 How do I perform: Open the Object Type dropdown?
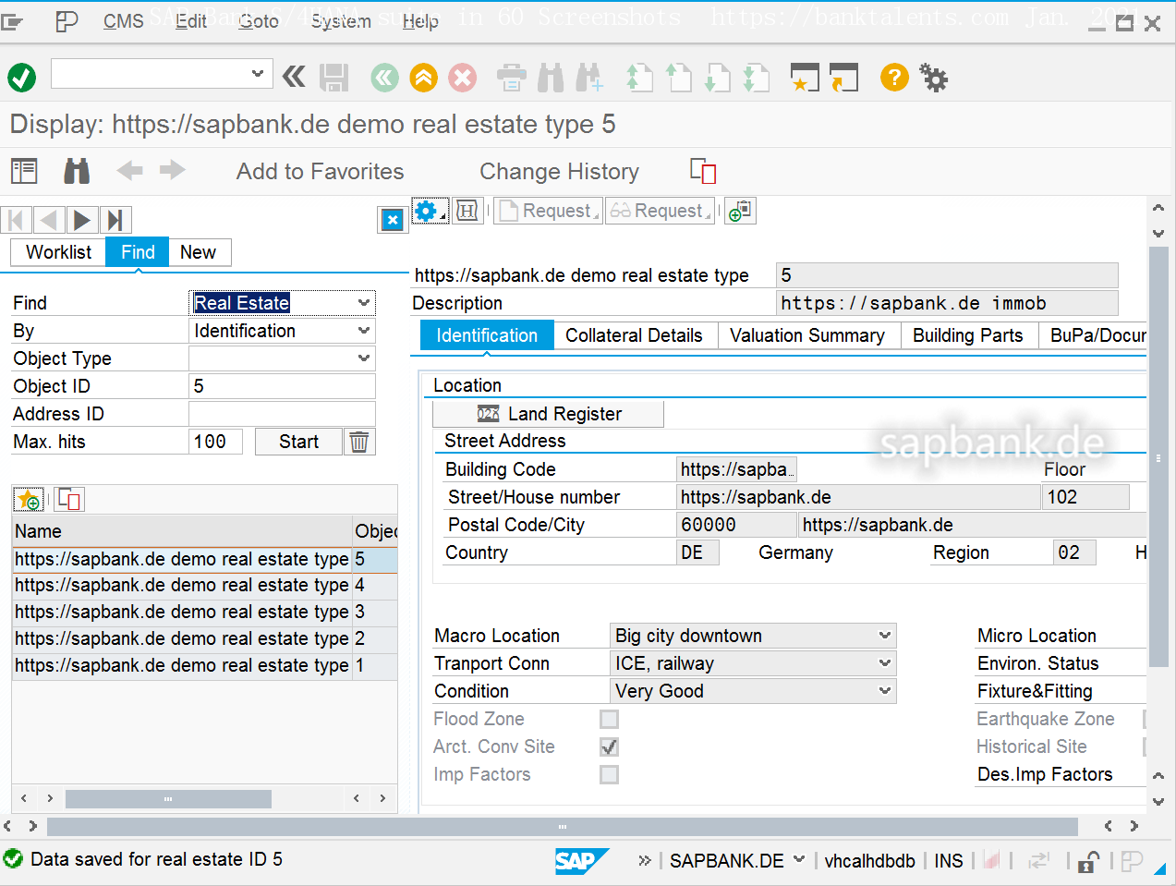(x=364, y=358)
